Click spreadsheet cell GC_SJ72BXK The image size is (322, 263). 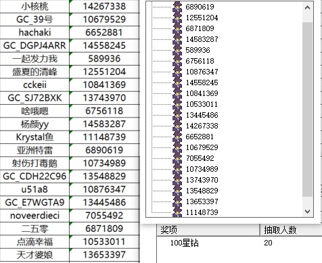coord(34,98)
